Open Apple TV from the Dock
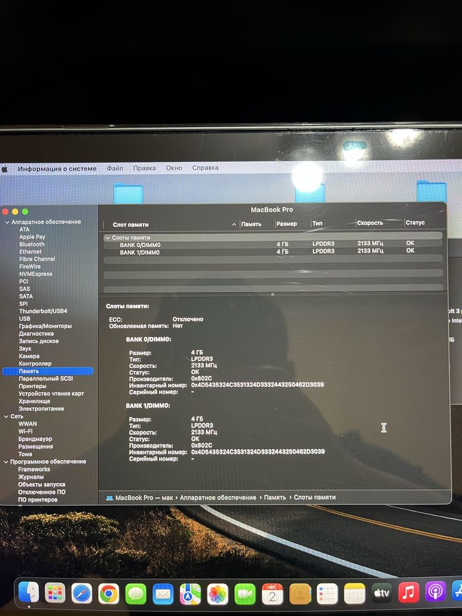This screenshot has height=616, width=462. click(x=381, y=593)
